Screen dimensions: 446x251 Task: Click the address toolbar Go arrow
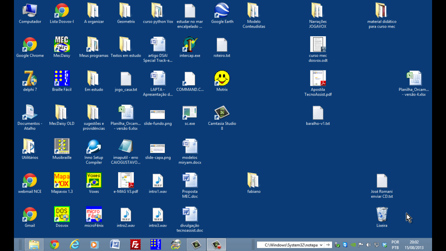[x=328, y=245]
